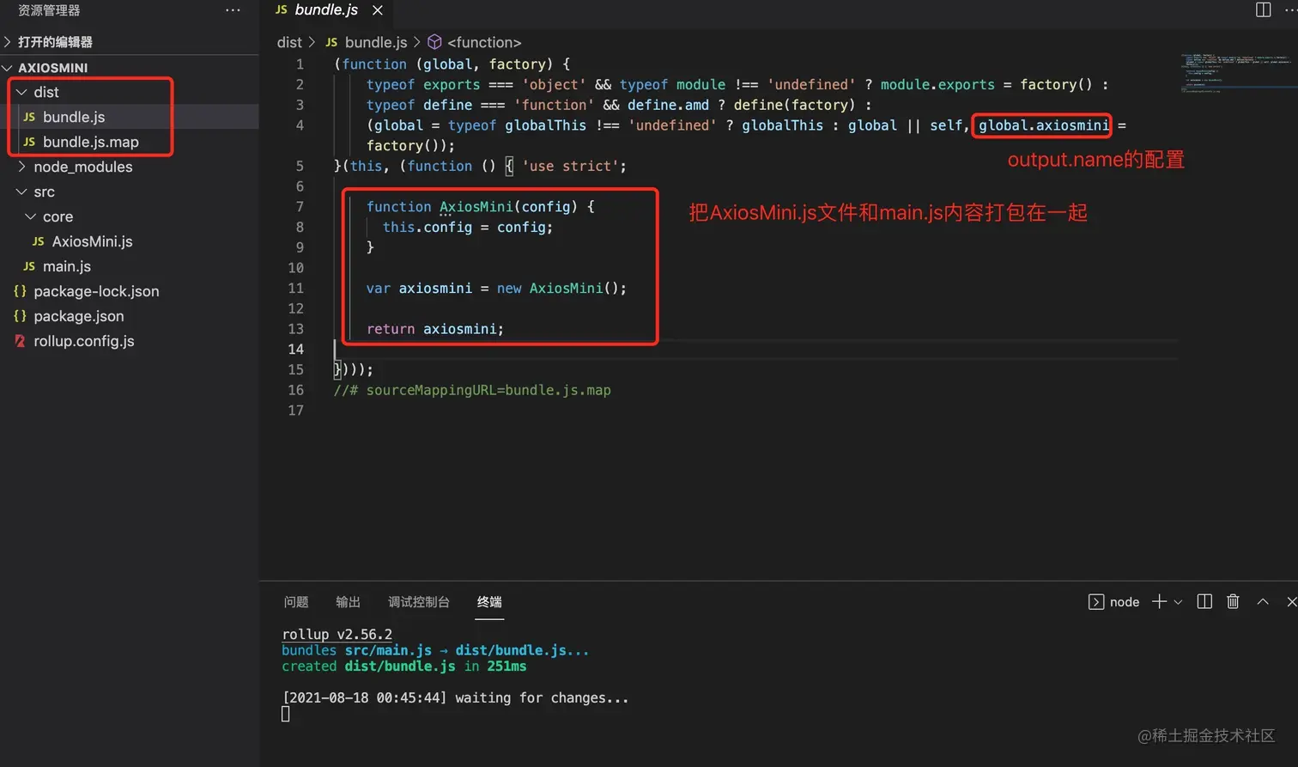Select the node terminal instance

coord(1114,602)
